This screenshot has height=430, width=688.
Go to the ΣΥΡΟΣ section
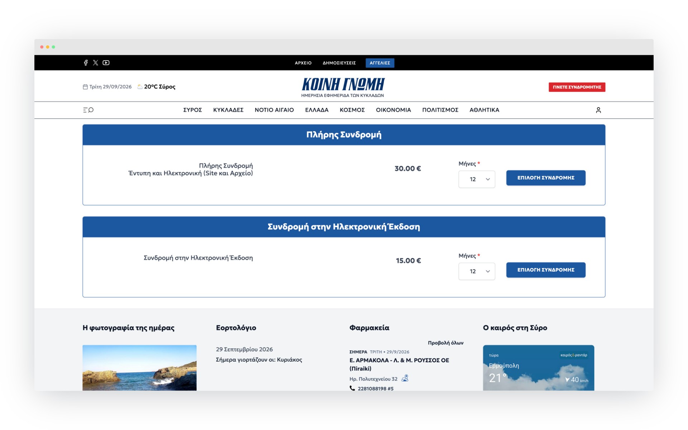pos(192,110)
